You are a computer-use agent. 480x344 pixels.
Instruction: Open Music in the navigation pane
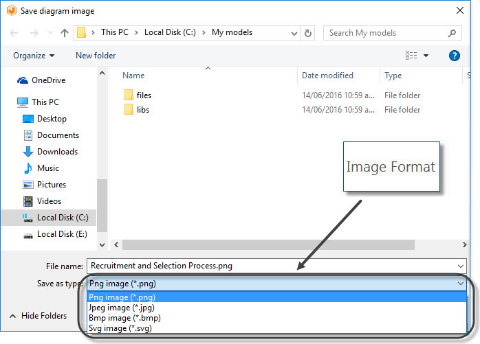coord(41,168)
